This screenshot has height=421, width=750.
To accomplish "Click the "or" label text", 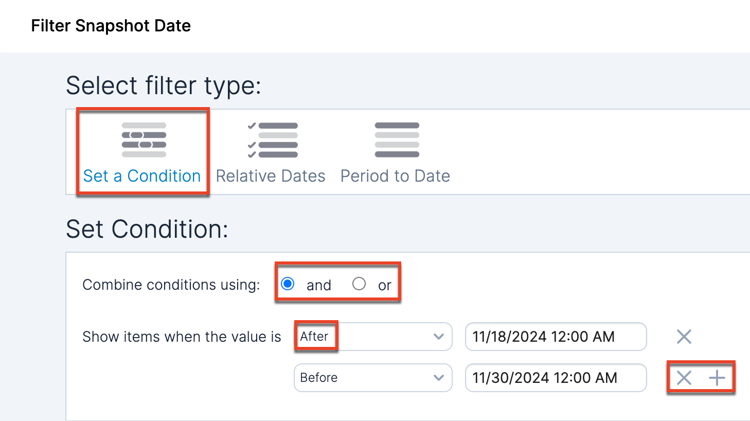I will [x=384, y=285].
